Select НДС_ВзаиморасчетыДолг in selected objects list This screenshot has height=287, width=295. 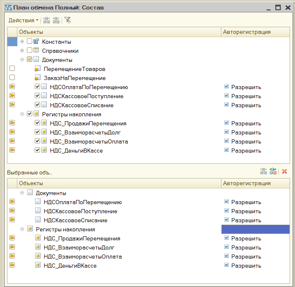(x=79, y=247)
